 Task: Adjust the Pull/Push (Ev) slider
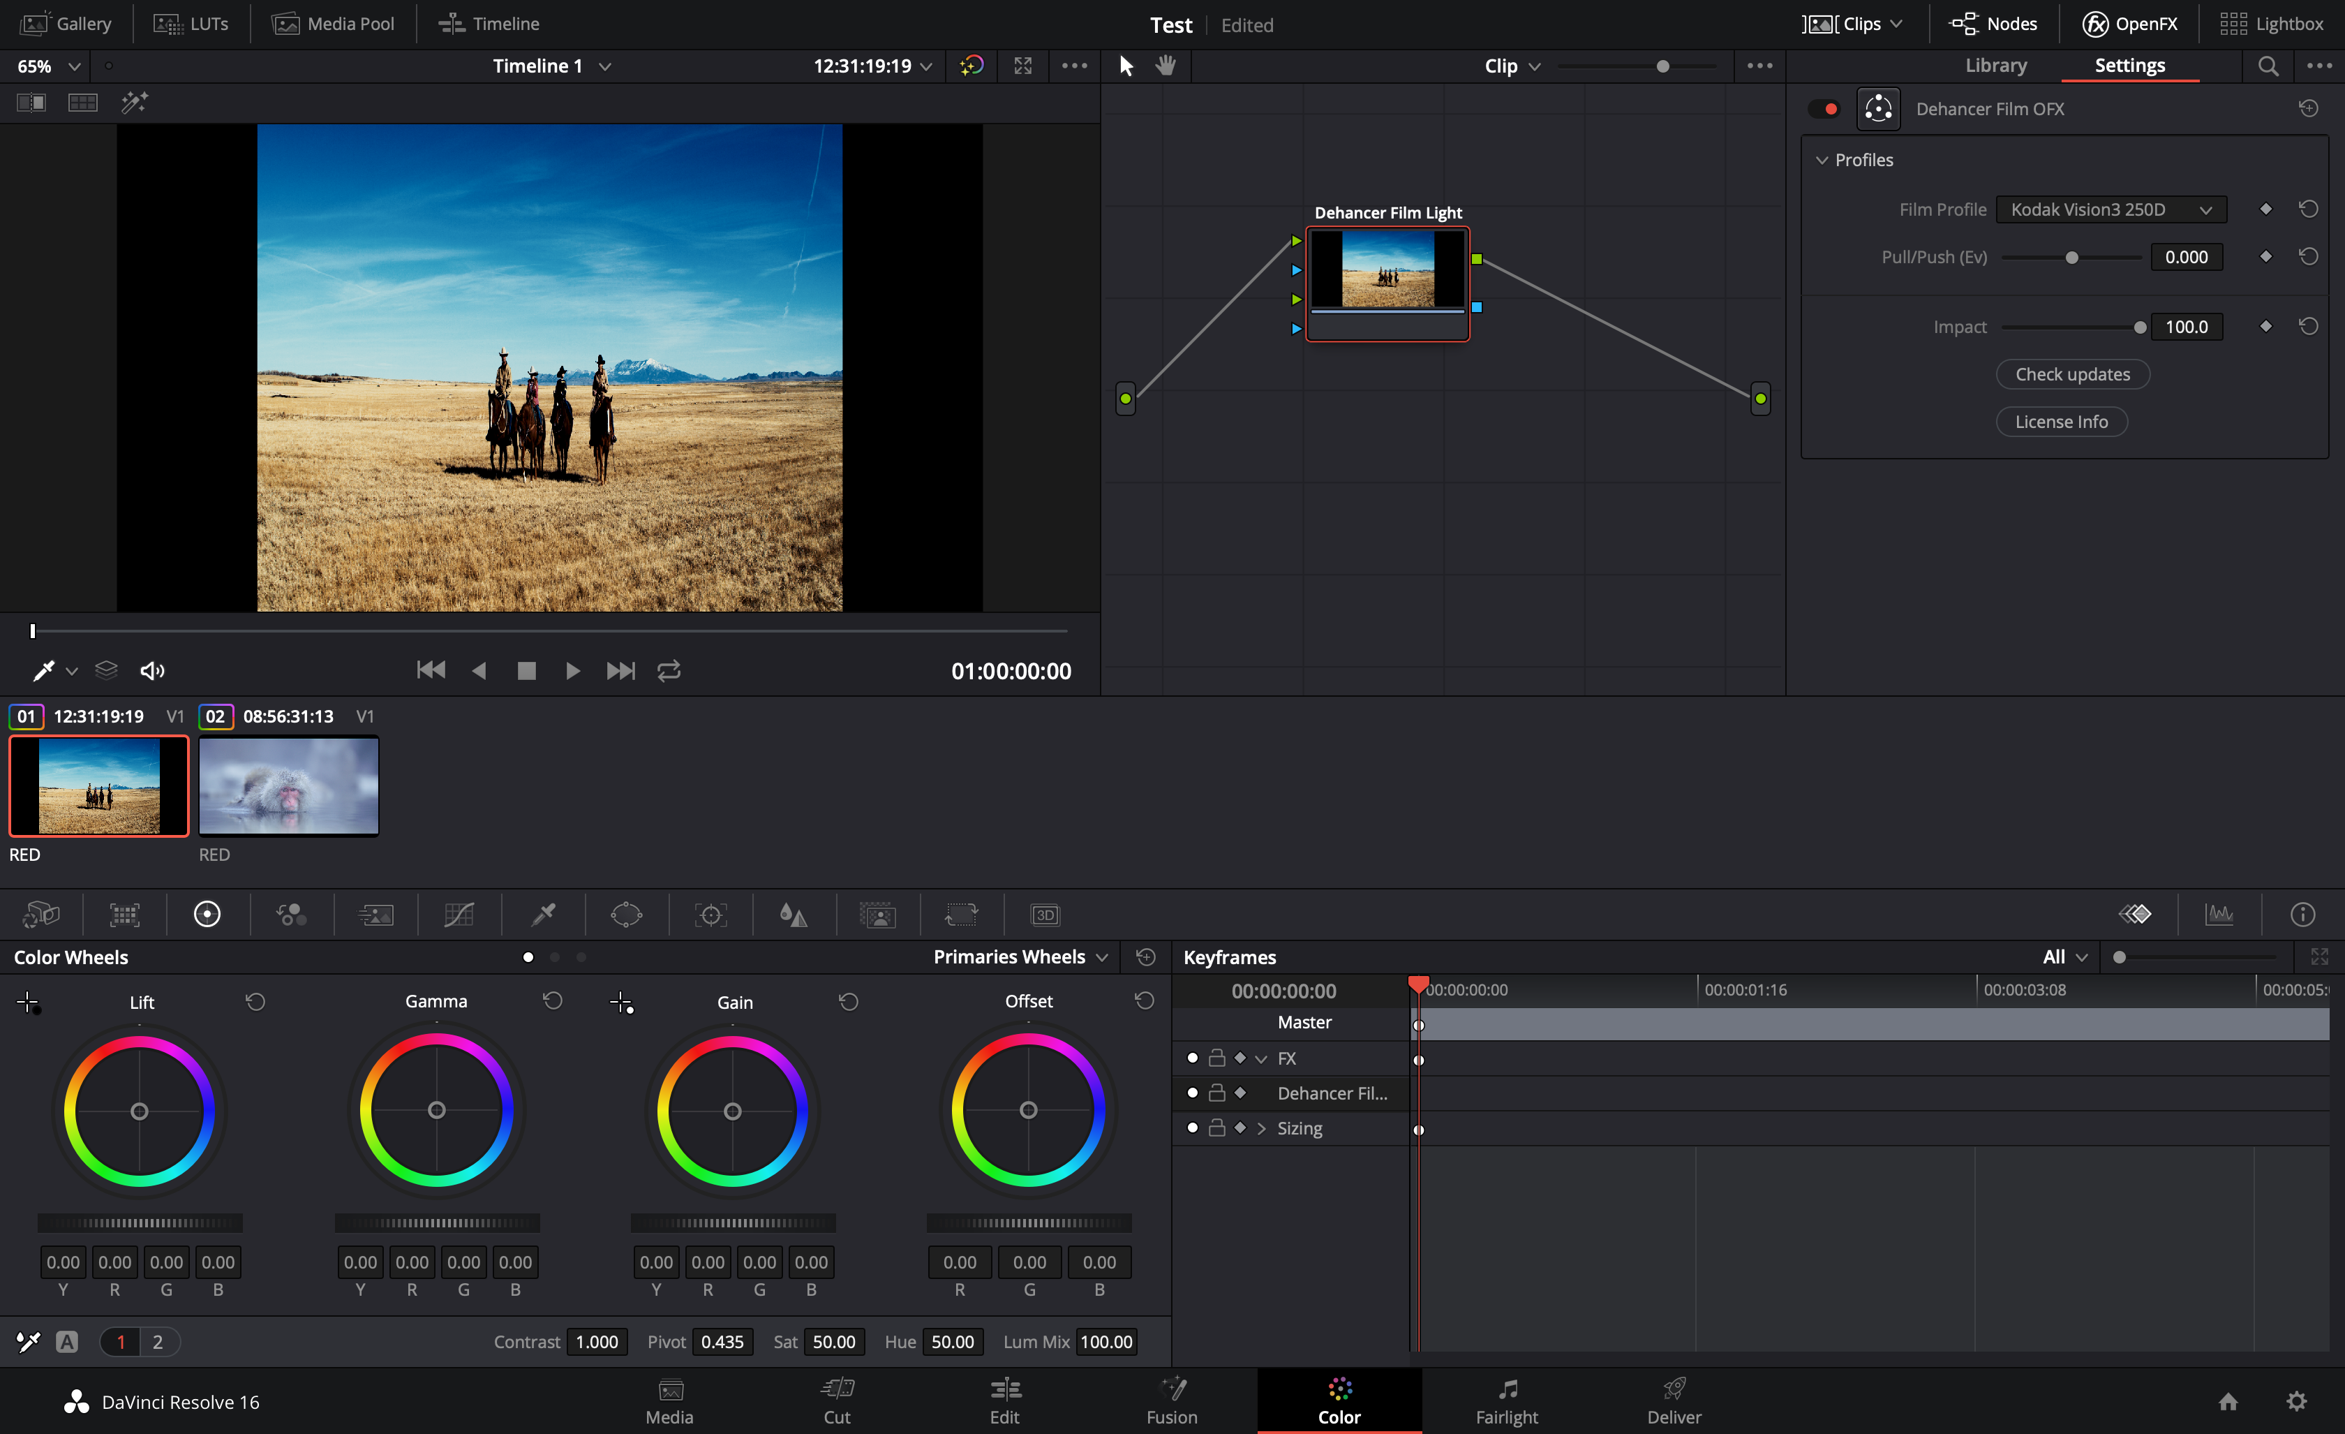pos(2072,257)
